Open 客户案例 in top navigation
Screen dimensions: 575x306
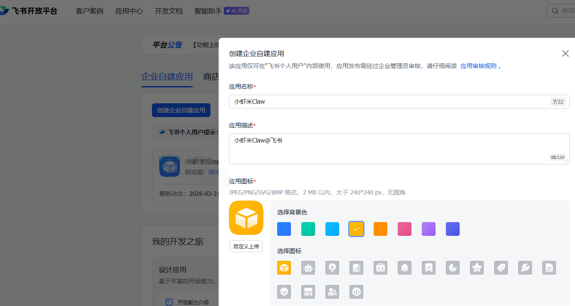[90, 11]
